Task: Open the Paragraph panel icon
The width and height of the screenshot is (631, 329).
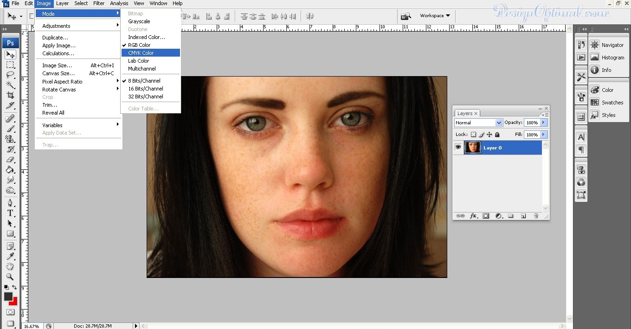Action: [x=581, y=150]
